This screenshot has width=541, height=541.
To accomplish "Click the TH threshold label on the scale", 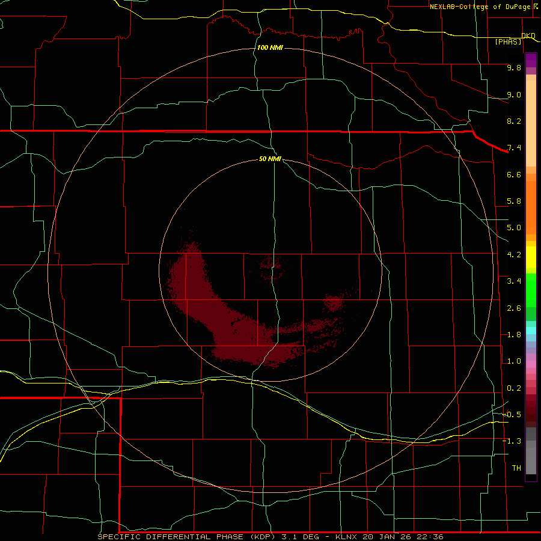I will pyautogui.click(x=516, y=468).
